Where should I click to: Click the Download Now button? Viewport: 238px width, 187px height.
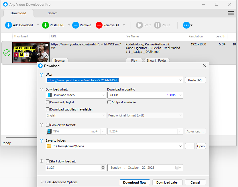click(x=135, y=182)
